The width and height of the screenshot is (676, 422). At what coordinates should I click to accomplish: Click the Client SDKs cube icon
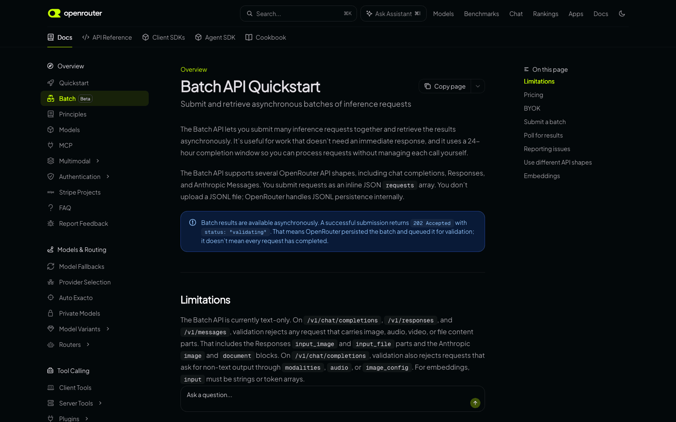click(x=146, y=37)
